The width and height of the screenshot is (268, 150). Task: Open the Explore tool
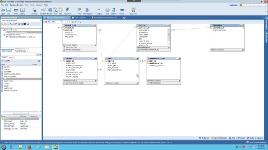pos(50,11)
